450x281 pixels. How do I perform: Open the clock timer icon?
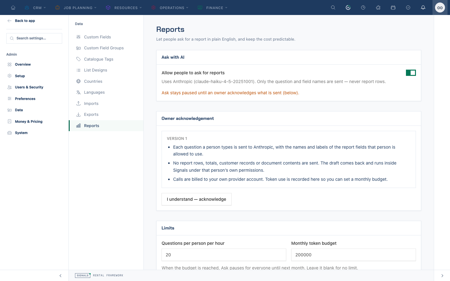click(363, 7)
